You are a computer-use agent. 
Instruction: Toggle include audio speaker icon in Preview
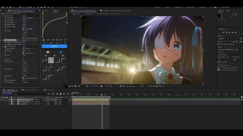click(234, 42)
